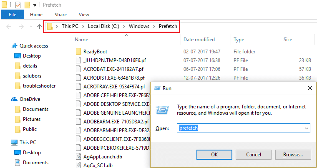Click the Run dialog title icon
The height and width of the screenshot is (168, 317).
(157, 88)
